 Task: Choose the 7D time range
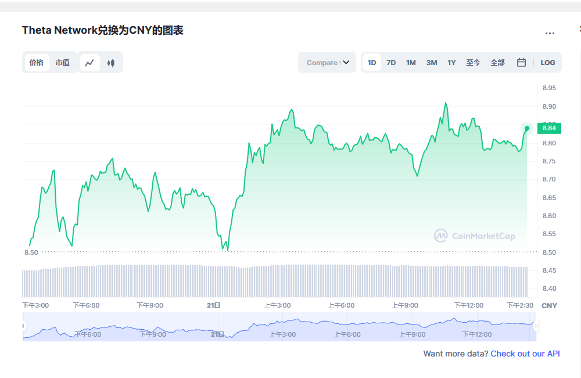(x=391, y=63)
